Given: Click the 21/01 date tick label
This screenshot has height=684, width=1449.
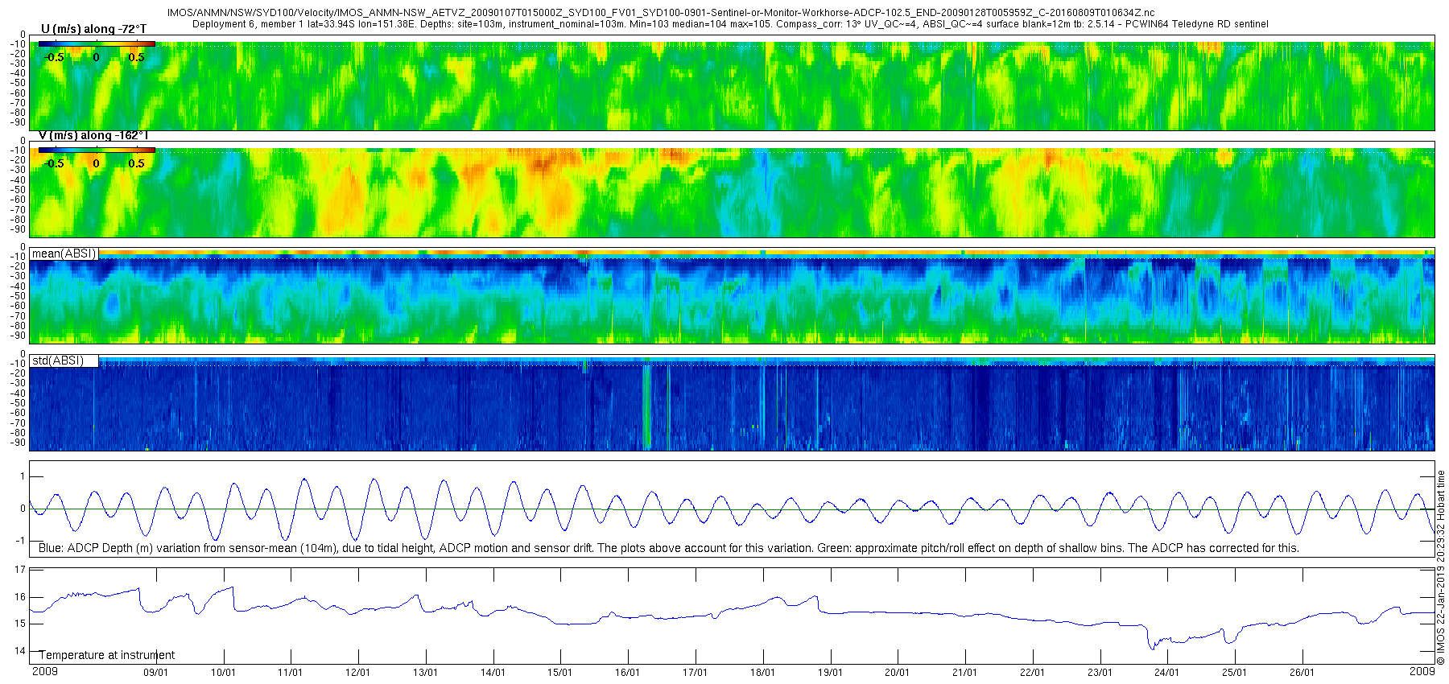Looking at the screenshot, I should click(x=965, y=673).
